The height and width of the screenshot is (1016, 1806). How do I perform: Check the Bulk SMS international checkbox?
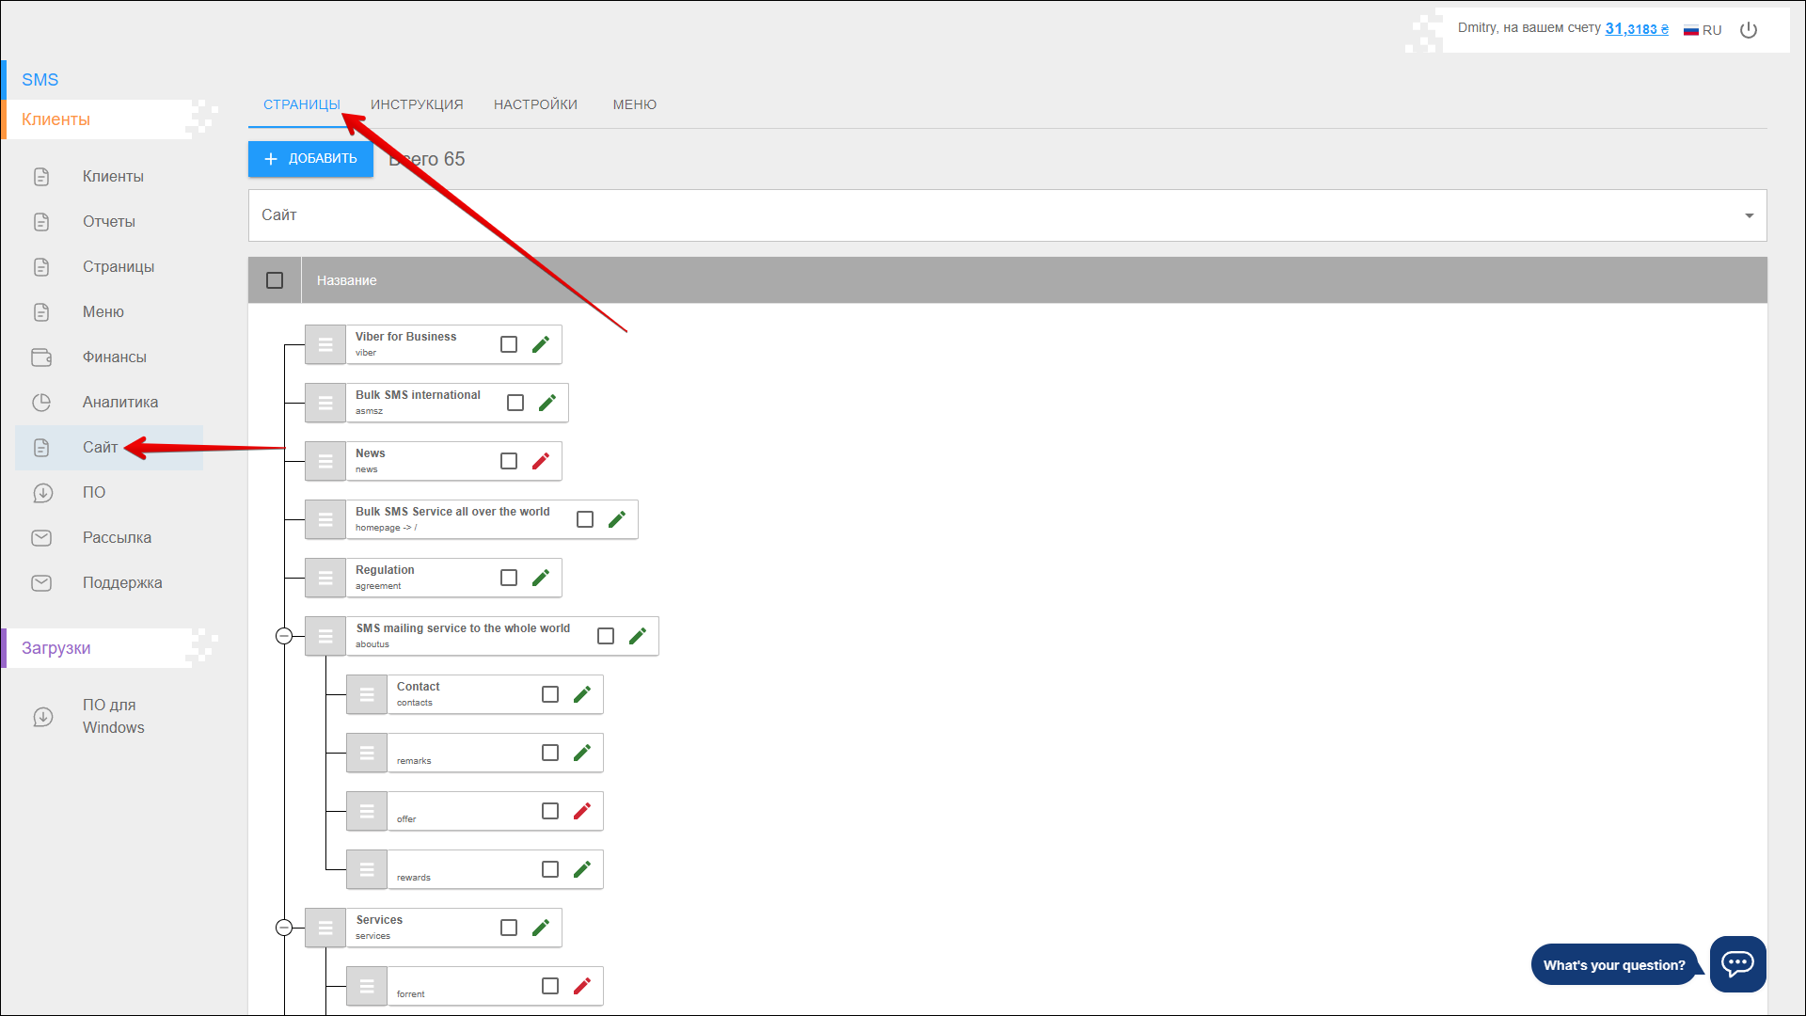[515, 403]
